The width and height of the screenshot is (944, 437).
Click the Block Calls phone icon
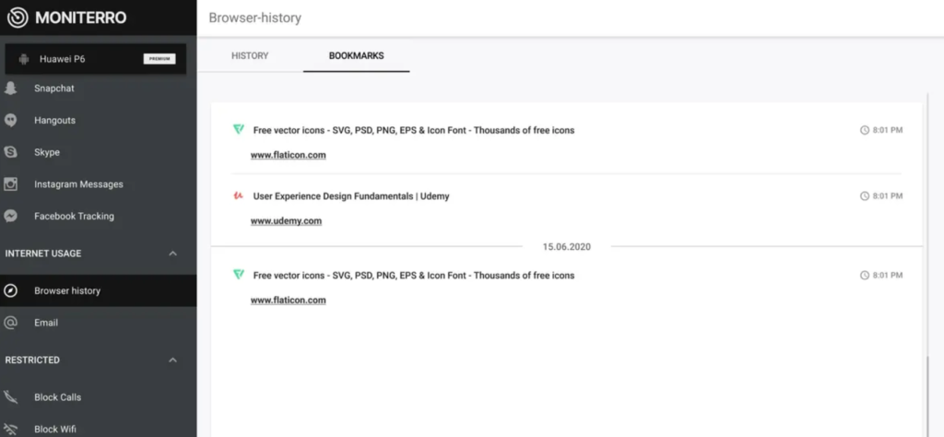(10, 397)
